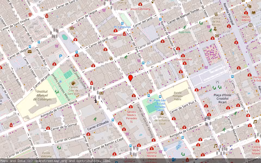This screenshot has height=163, width=261.
Task: Click the Oficina de la Policia Local label
Action: [x=162, y=120]
